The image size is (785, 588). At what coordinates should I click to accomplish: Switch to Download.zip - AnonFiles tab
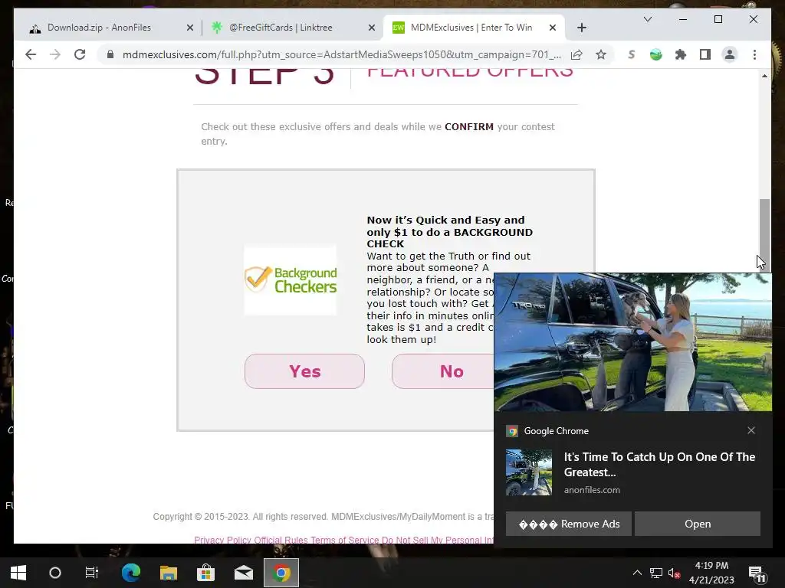99,28
